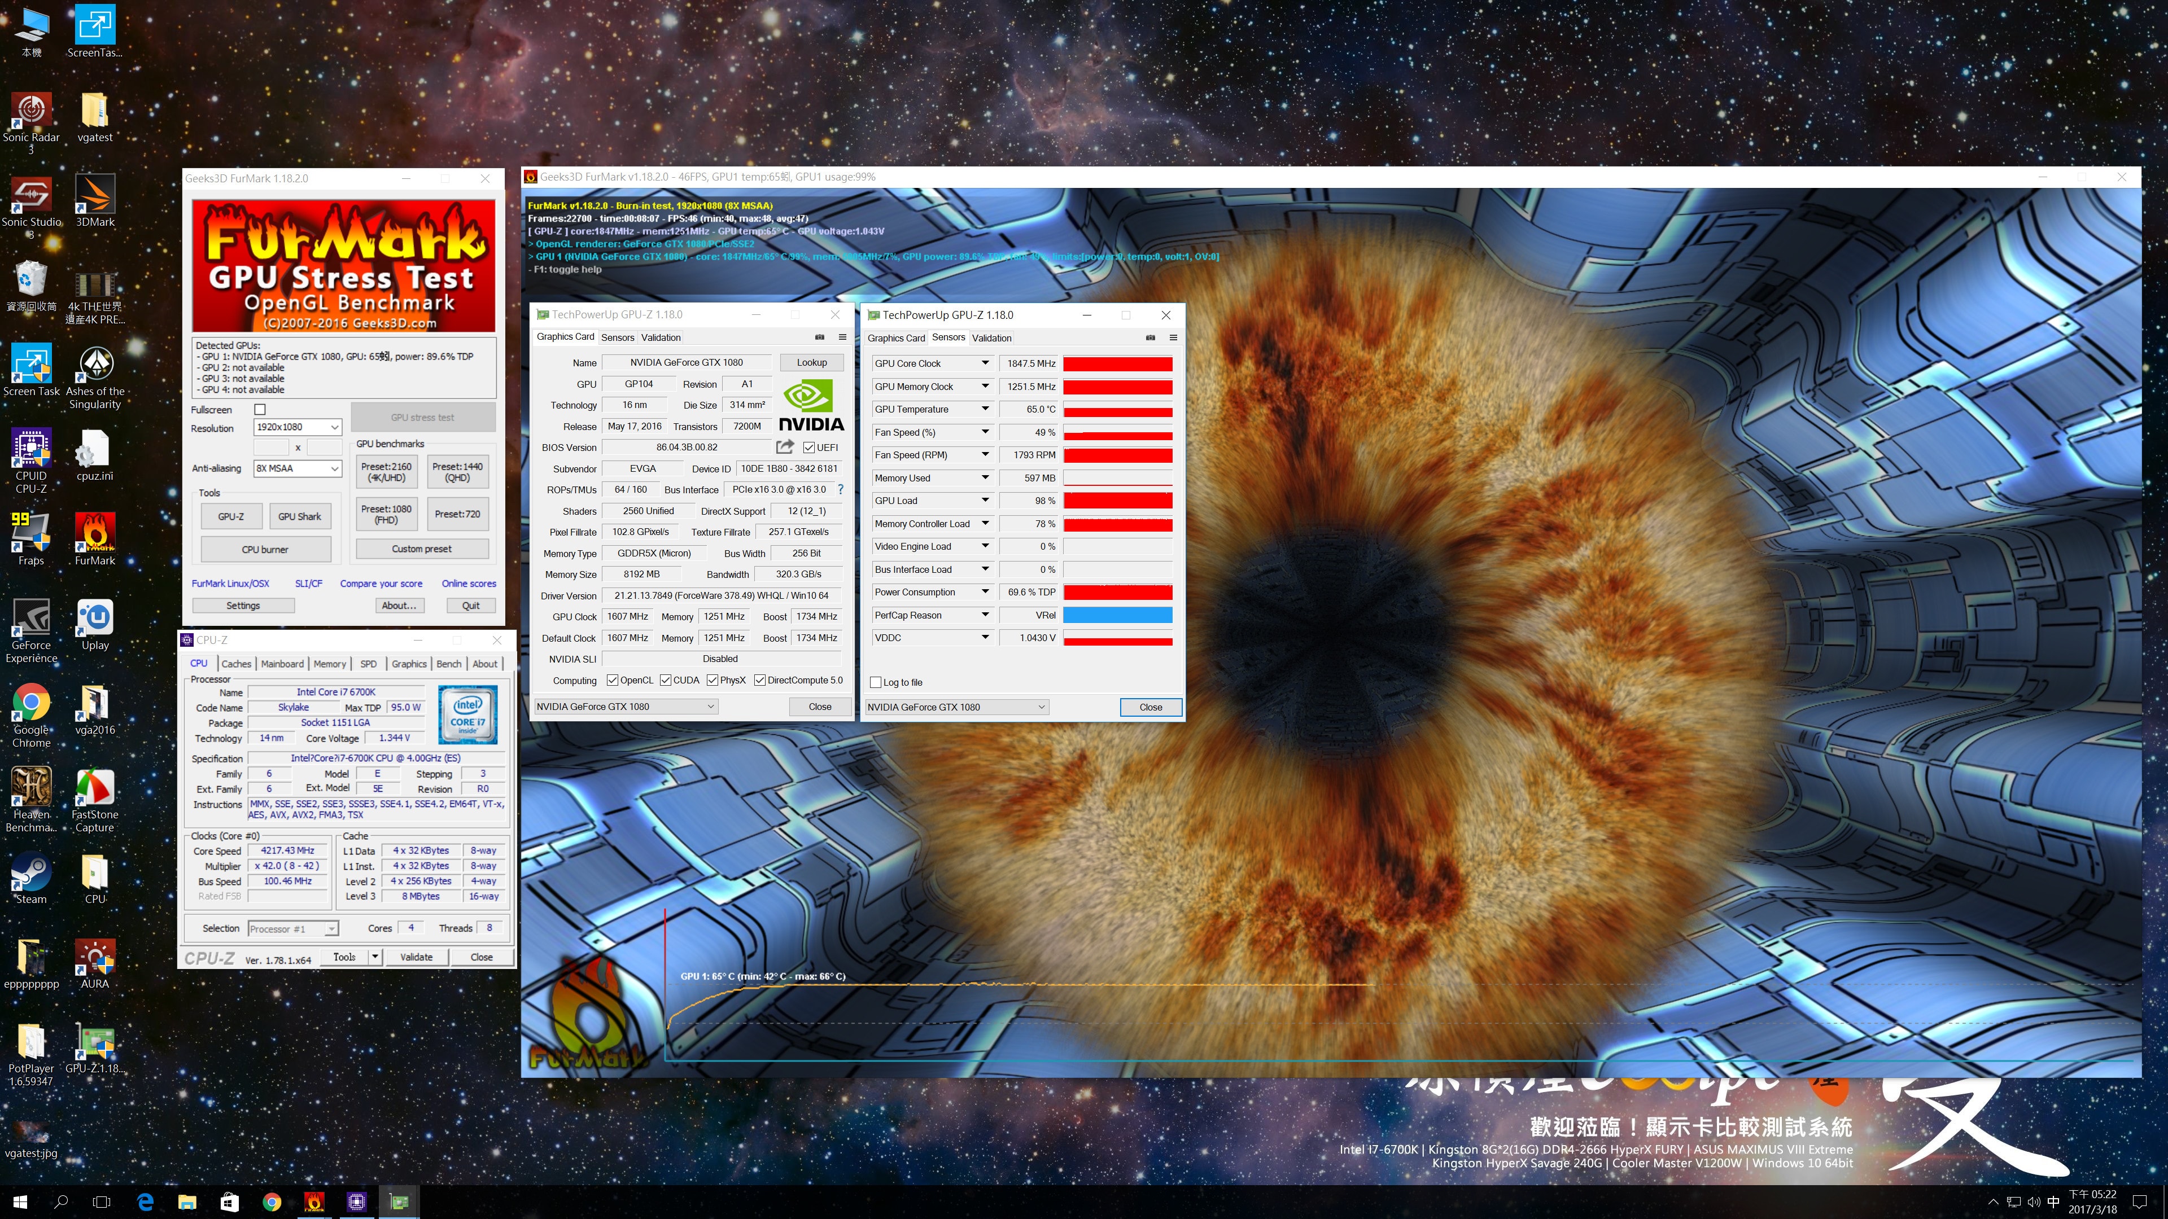Switch to CPU-Z Memory tab
Image resolution: width=2168 pixels, height=1219 pixels.
[x=330, y=664]
